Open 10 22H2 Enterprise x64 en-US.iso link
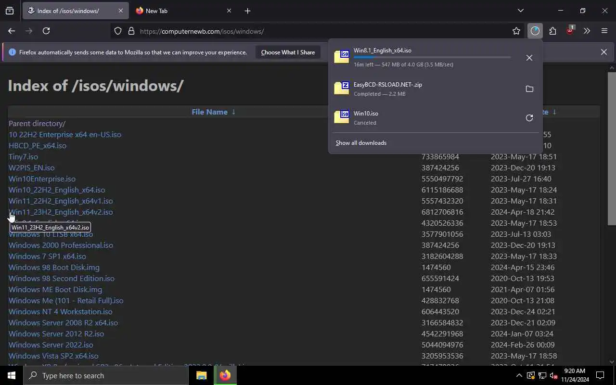Image resolution: width=616 pixels, height=385 pixels. point(65,135)
